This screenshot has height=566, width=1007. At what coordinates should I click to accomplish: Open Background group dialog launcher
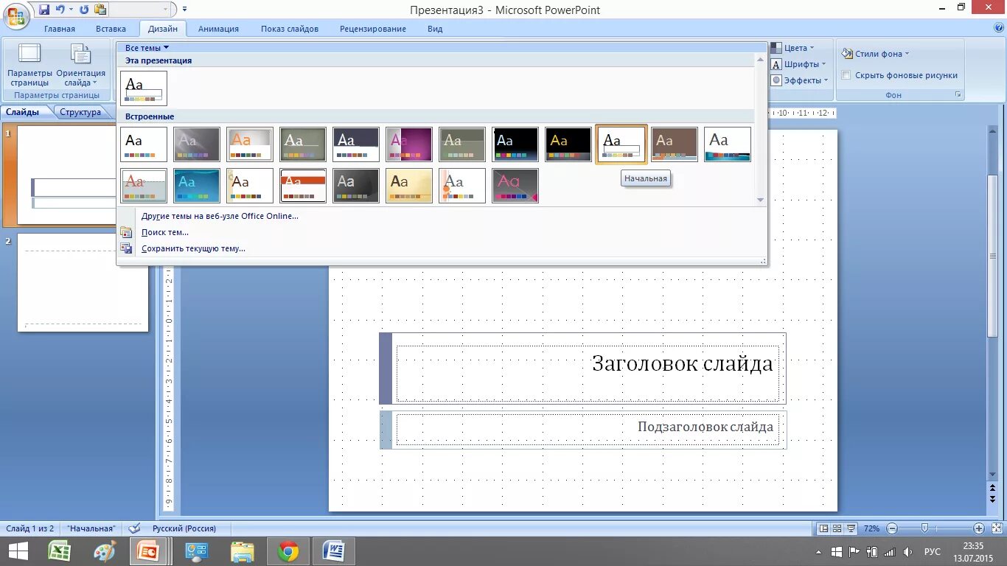[x=958, y=95]
